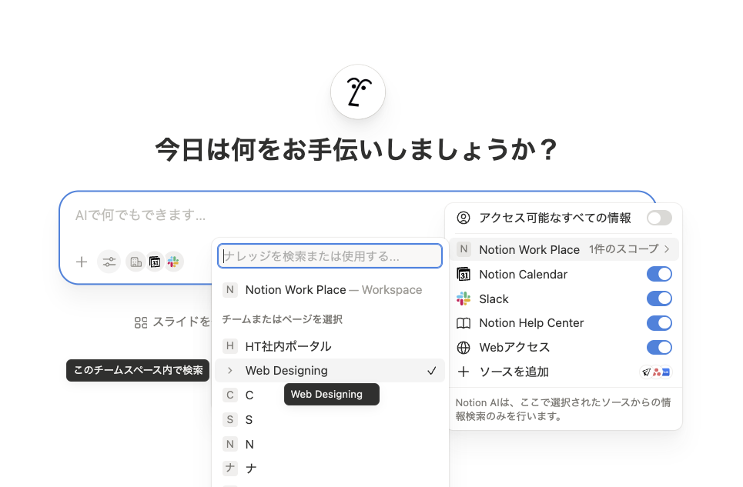Click the N icon in Notion Work Place scope row

click(x=464, y=249)
